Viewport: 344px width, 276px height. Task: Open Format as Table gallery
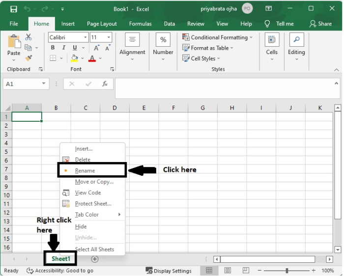[208, 48]
